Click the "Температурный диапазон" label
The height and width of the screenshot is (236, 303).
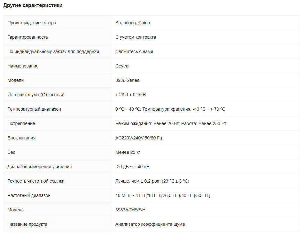click(34, 109)
